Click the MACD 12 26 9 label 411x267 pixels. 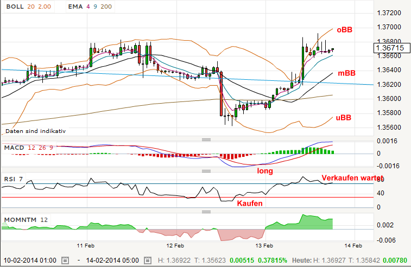(29, 148)
